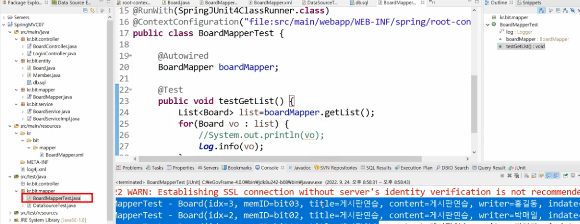Open the Javadoc tab
This screenshot has width=580, height=224.
click(x=299, y=168)
